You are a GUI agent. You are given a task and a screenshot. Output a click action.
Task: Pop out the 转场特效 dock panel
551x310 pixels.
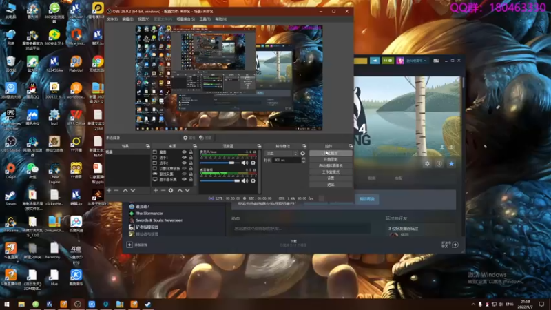click(x=304, y=146)
